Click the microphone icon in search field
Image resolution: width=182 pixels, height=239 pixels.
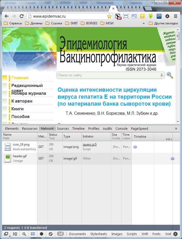click(162, 75)
